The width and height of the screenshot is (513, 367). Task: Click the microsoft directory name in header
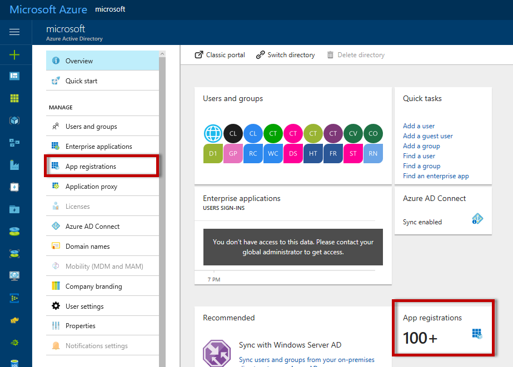(x=66, y=29)
